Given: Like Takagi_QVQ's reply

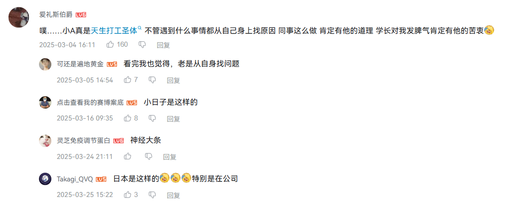Looking at the screenshot, I should click(x=128, y=195).
